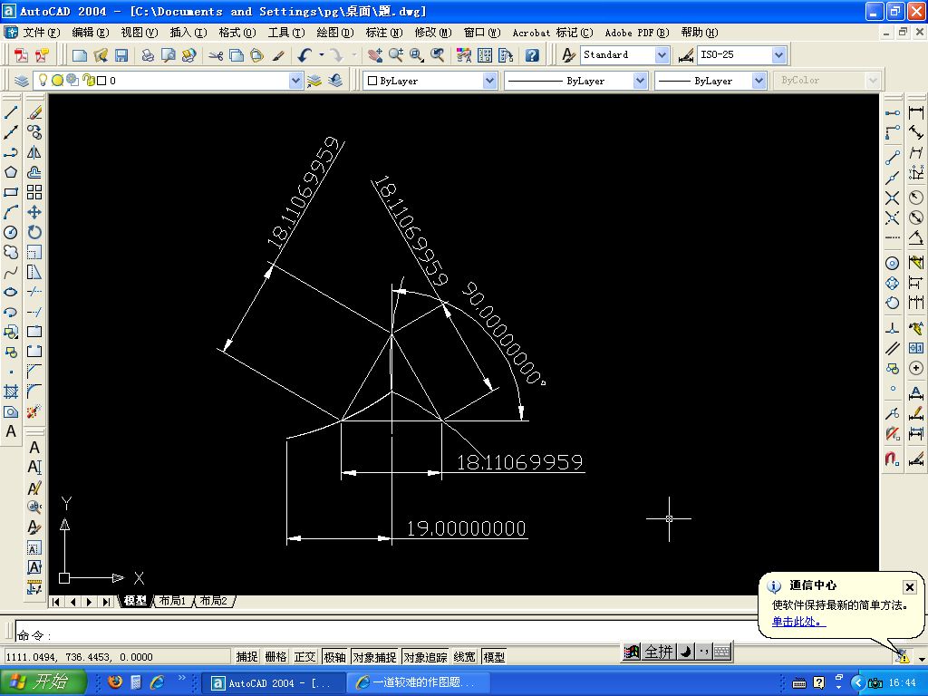This screenshot has width=928, height=696.
Task: Click the Save toolbar icon
Action: (121, 55)
